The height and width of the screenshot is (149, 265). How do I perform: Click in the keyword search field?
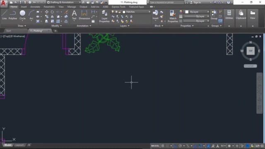click(166, 2)
